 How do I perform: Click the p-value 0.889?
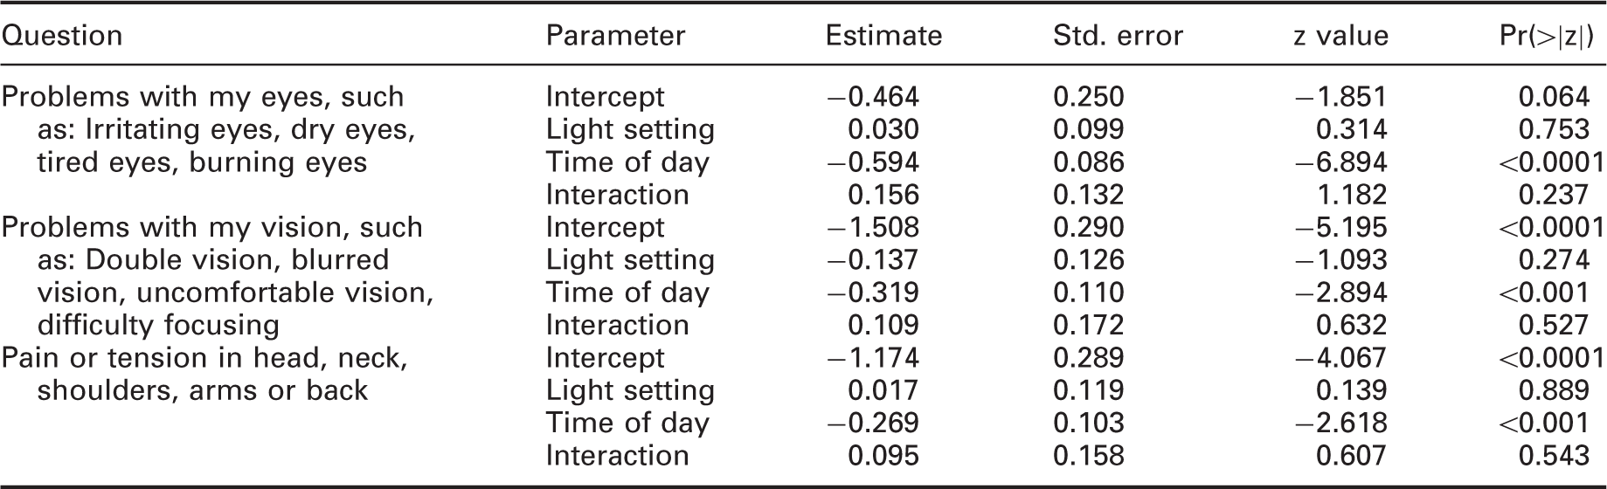click(x=1554, y=390)
